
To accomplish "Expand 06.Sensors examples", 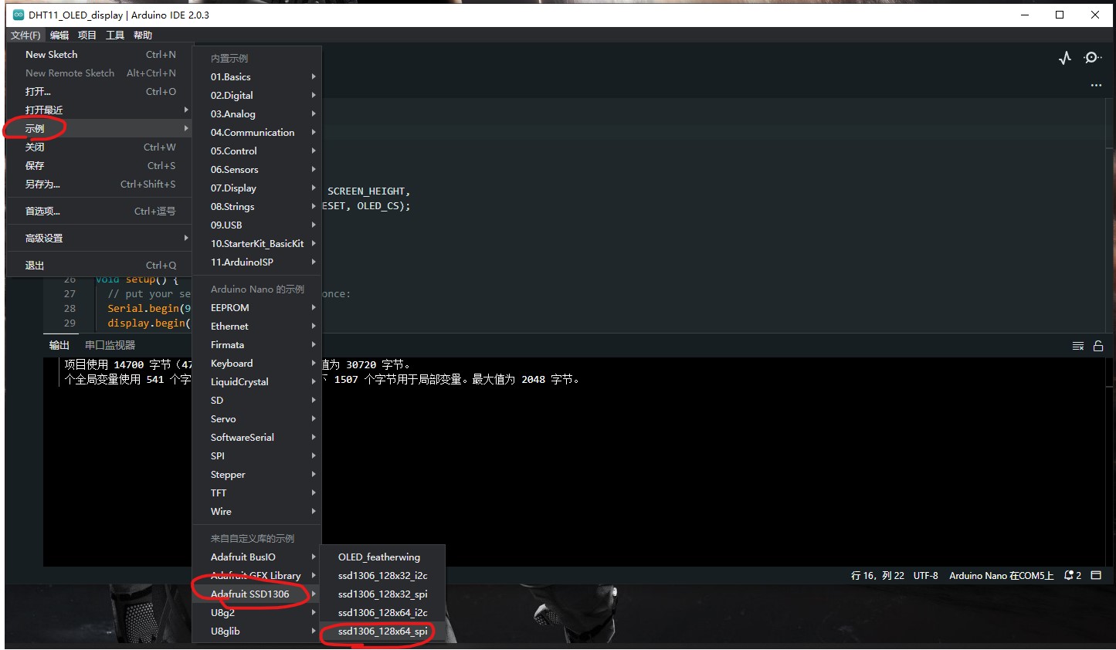I will coord(256,170).
